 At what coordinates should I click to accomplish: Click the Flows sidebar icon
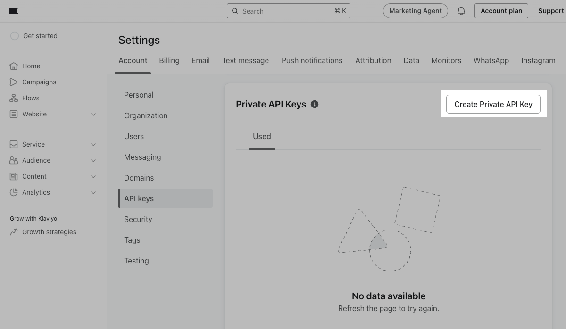(14, 98)
